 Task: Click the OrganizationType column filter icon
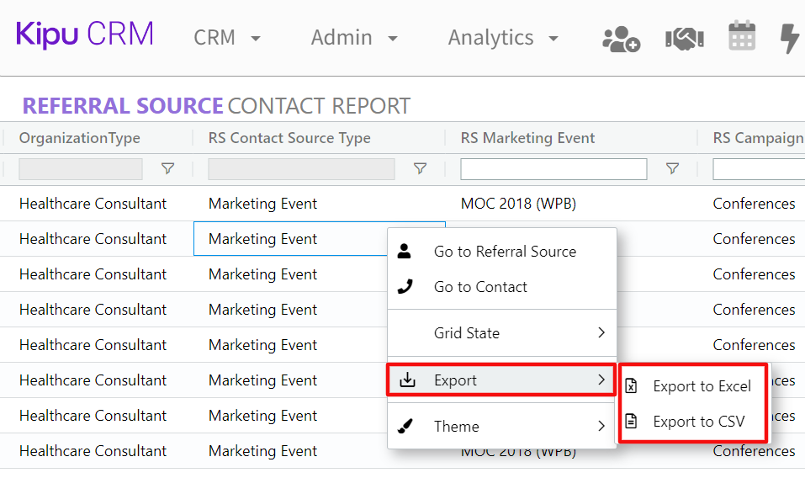[167, 169]
